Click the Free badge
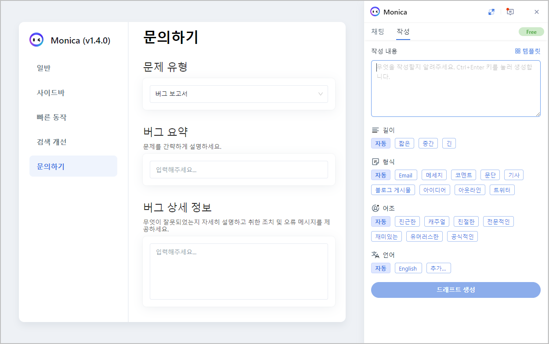The image size is (549, 344). tap(531, 32)
